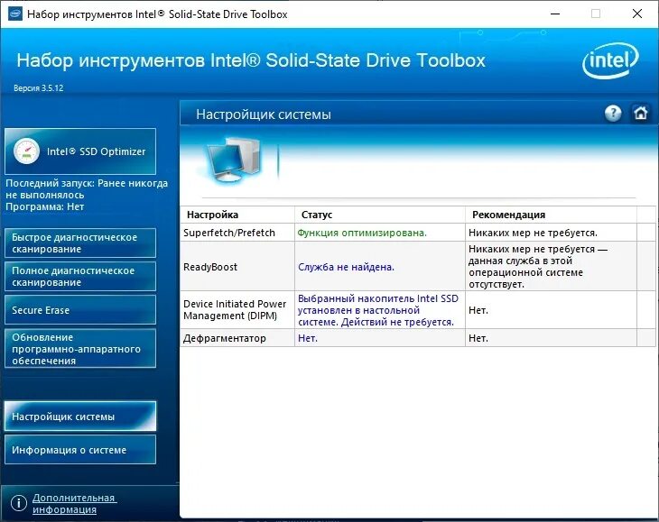
Task: Select the Дефрагментатор row name
Action: click(x=225, y=338)
